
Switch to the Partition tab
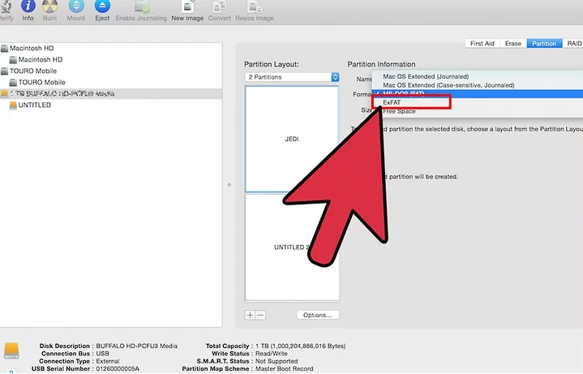[x=544, y=44]
